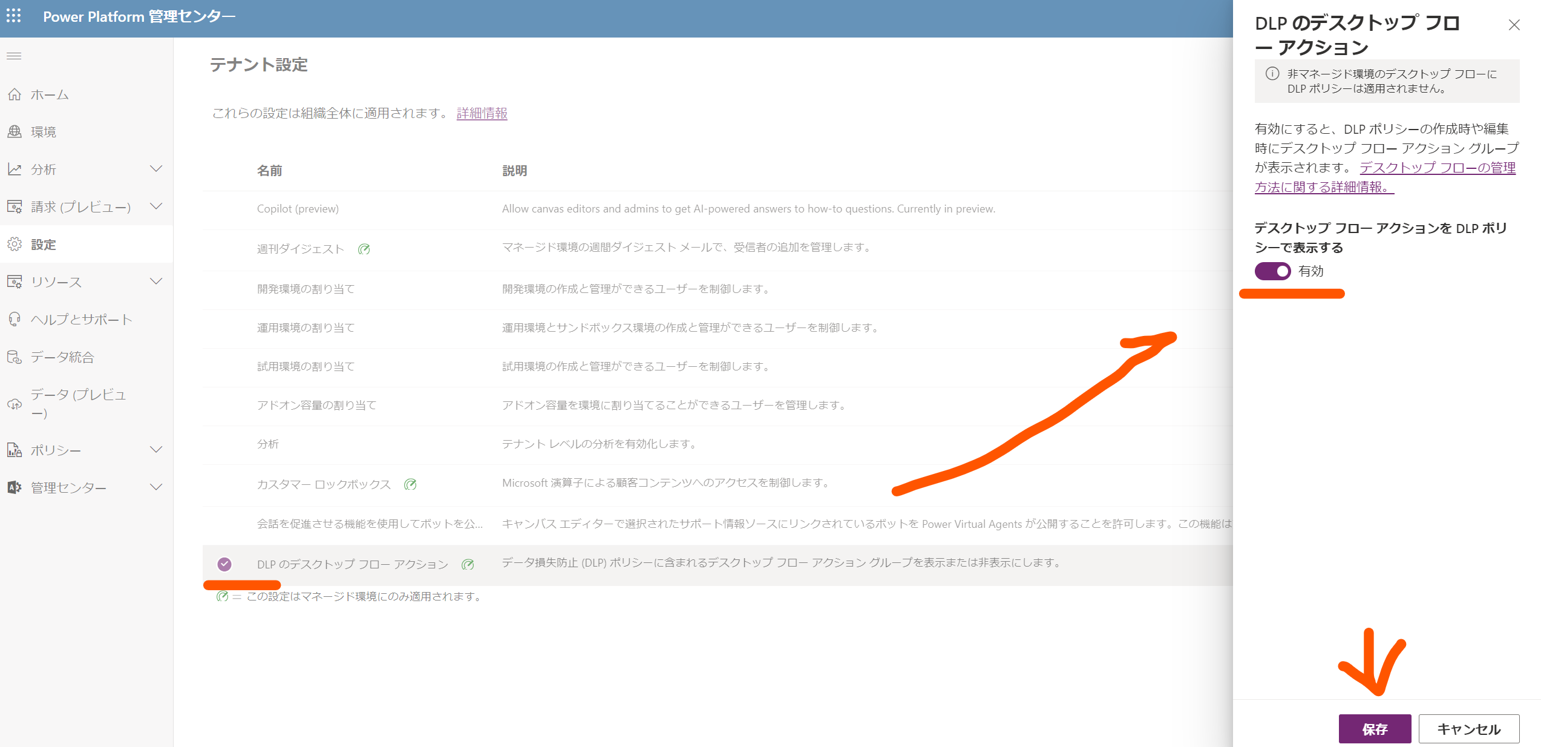Select リソース in the navigation menu

56,281
